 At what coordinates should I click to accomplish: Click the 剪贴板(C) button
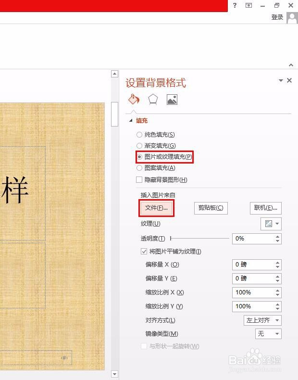[211, 208]
